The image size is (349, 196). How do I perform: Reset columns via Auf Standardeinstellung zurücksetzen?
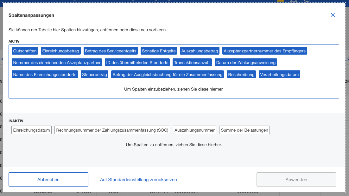(138, 179)
